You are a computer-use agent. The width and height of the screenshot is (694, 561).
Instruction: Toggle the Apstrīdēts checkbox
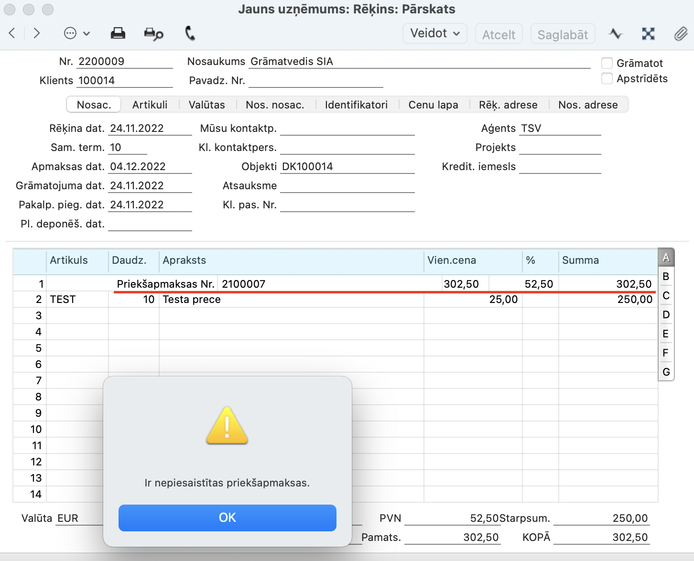[607, 78]
